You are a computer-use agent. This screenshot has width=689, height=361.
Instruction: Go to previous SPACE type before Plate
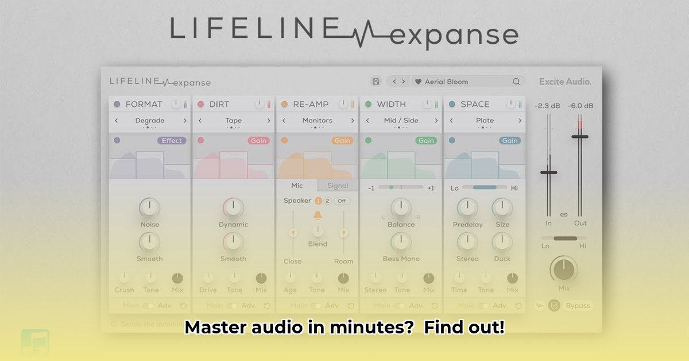pos(451,121)
